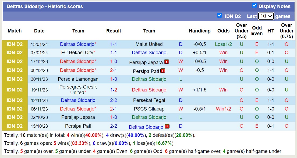Click the Handicap column header
297x158 pixels.
click(x=199, y=31)
